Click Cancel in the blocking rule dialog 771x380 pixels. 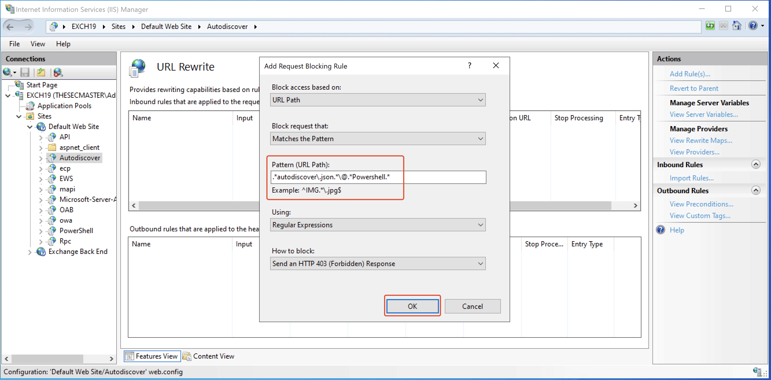coord(472,306)
